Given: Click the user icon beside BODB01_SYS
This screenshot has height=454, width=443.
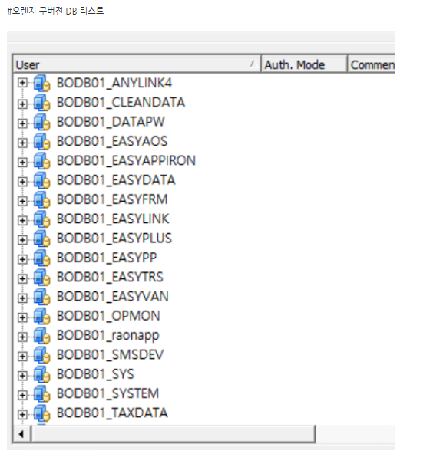Looking at the screenshot, I should click(41, 374).
